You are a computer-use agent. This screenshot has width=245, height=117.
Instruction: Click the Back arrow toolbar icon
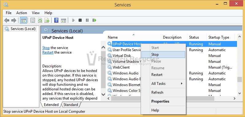[x=7, y=20]
